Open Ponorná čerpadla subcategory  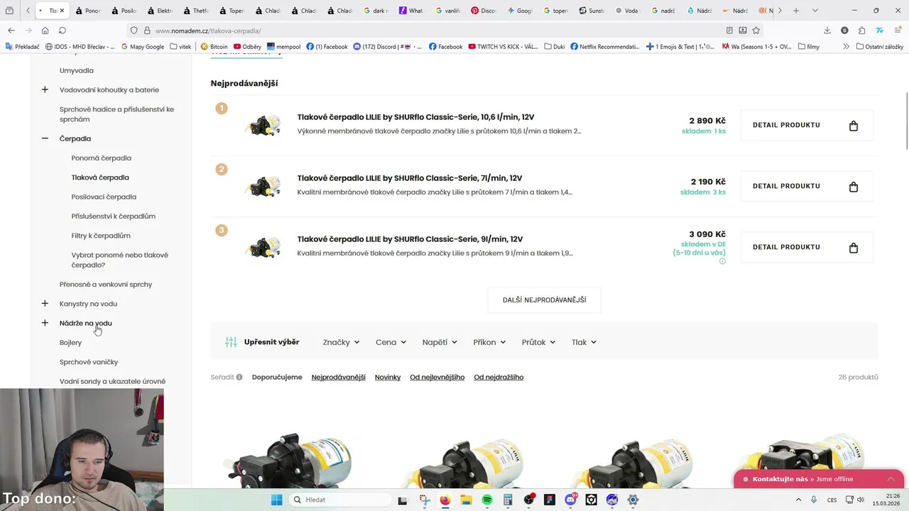pos(101,158)
